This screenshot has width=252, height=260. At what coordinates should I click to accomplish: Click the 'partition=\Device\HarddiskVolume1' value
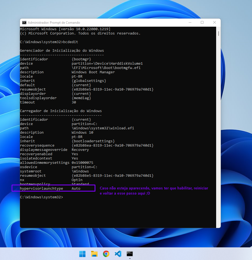107,64
